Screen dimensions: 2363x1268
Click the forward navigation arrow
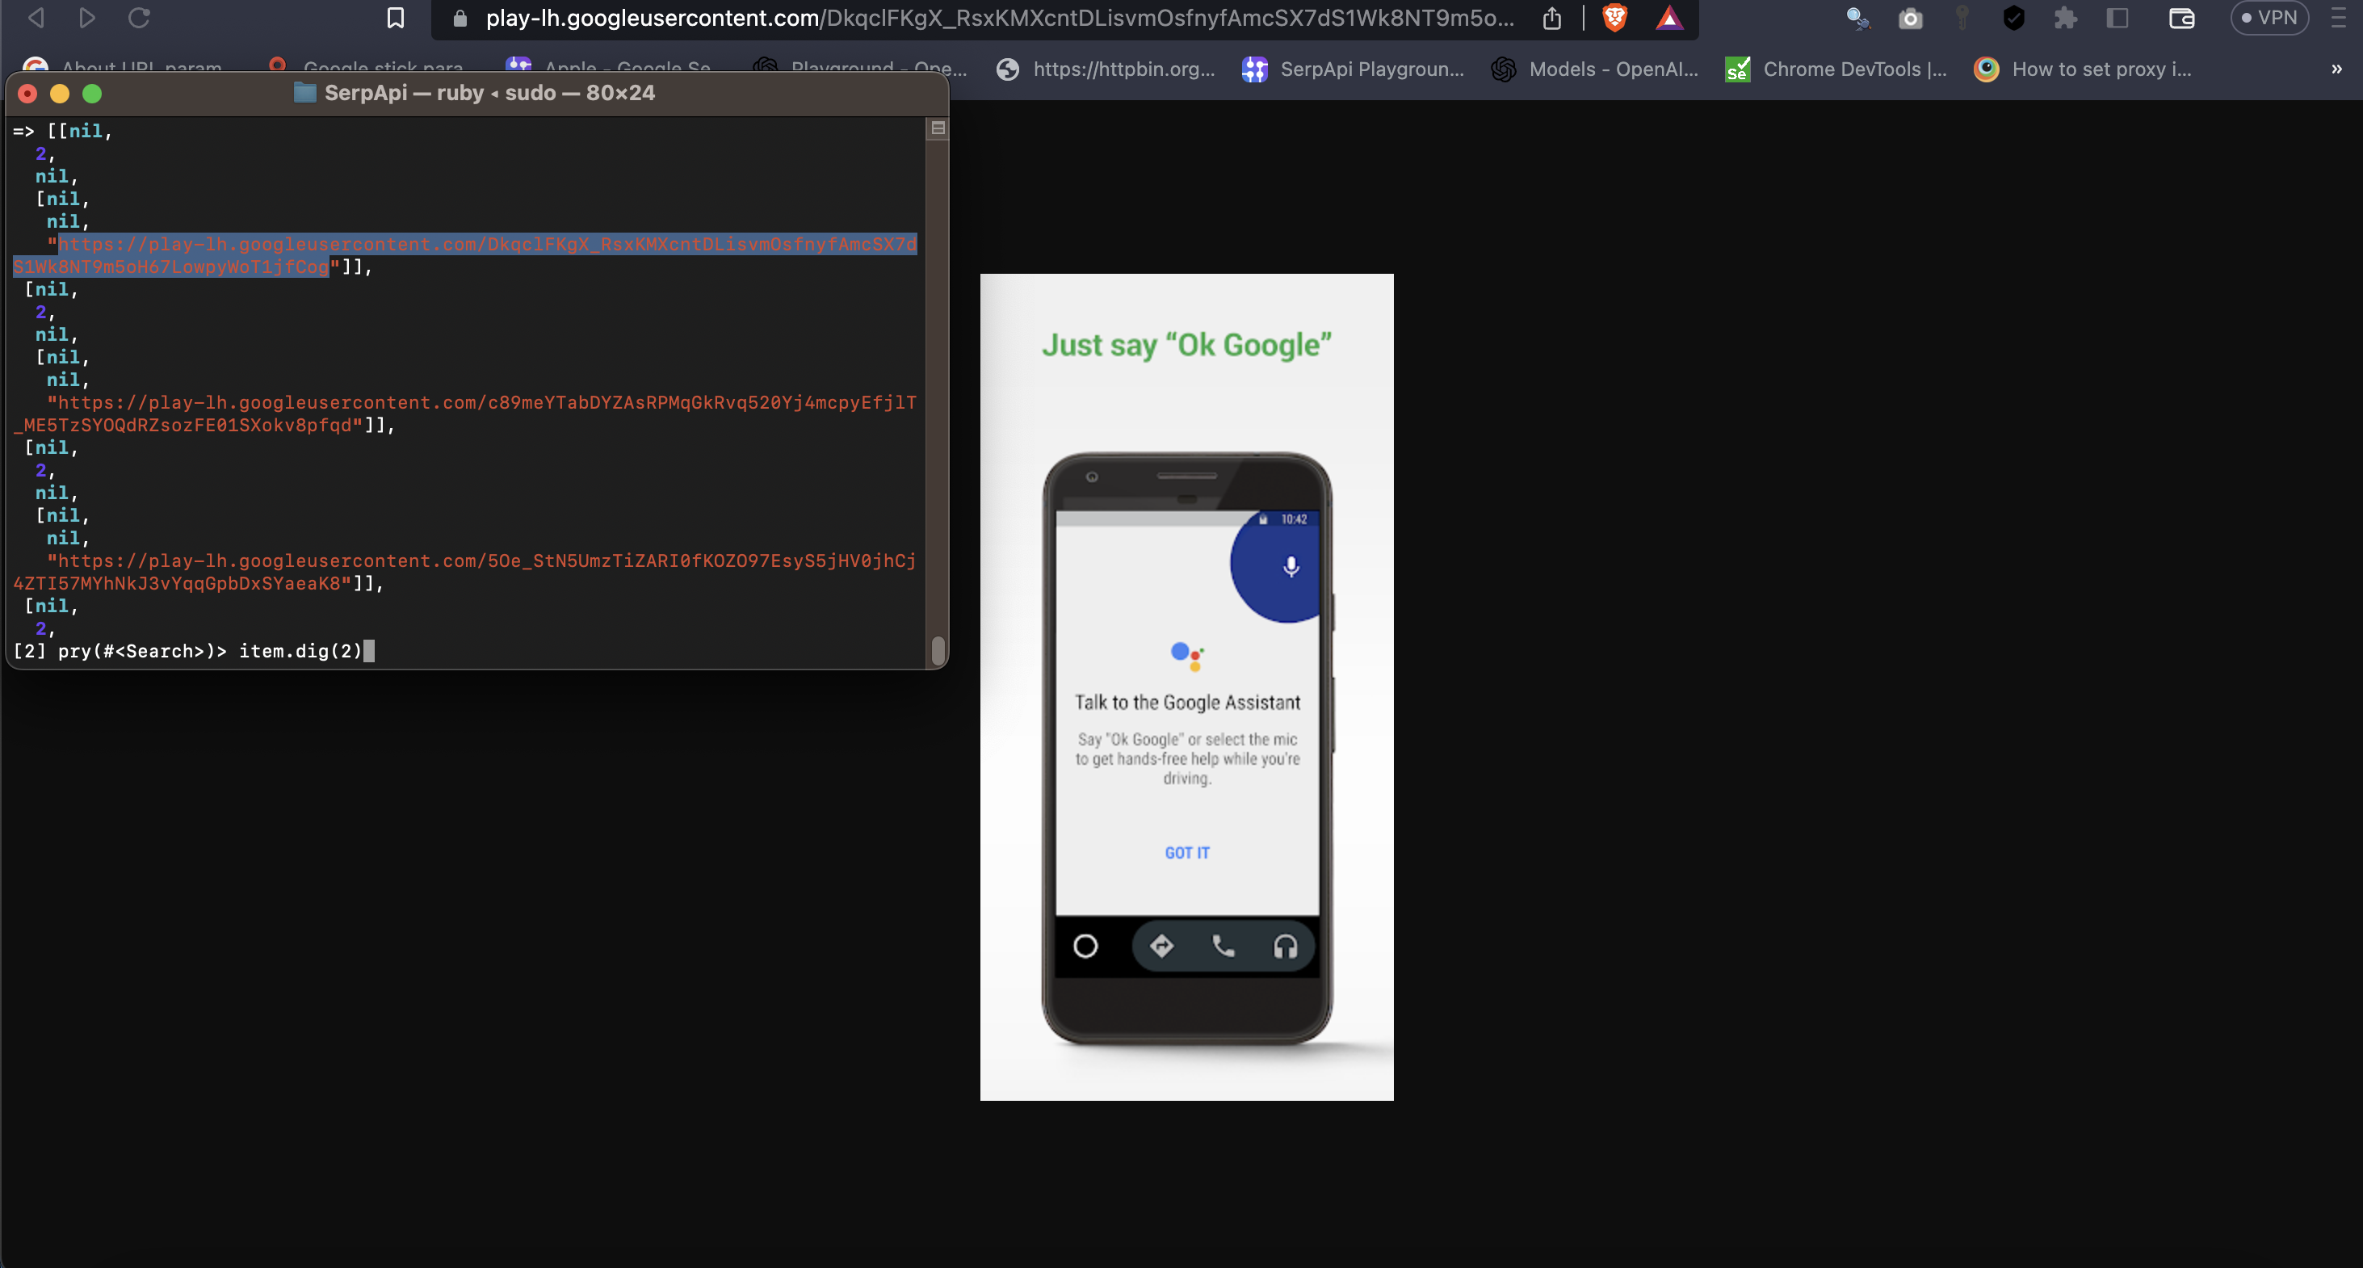(87, 19)
